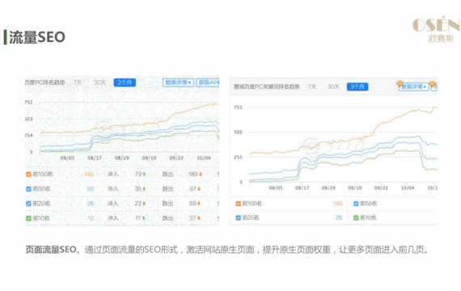Click the 页面流量SEO description sentence
Screen dimensions: 461x291
pos(226,250)
